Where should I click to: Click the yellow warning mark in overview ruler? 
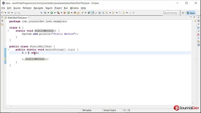tap(195, 59)
